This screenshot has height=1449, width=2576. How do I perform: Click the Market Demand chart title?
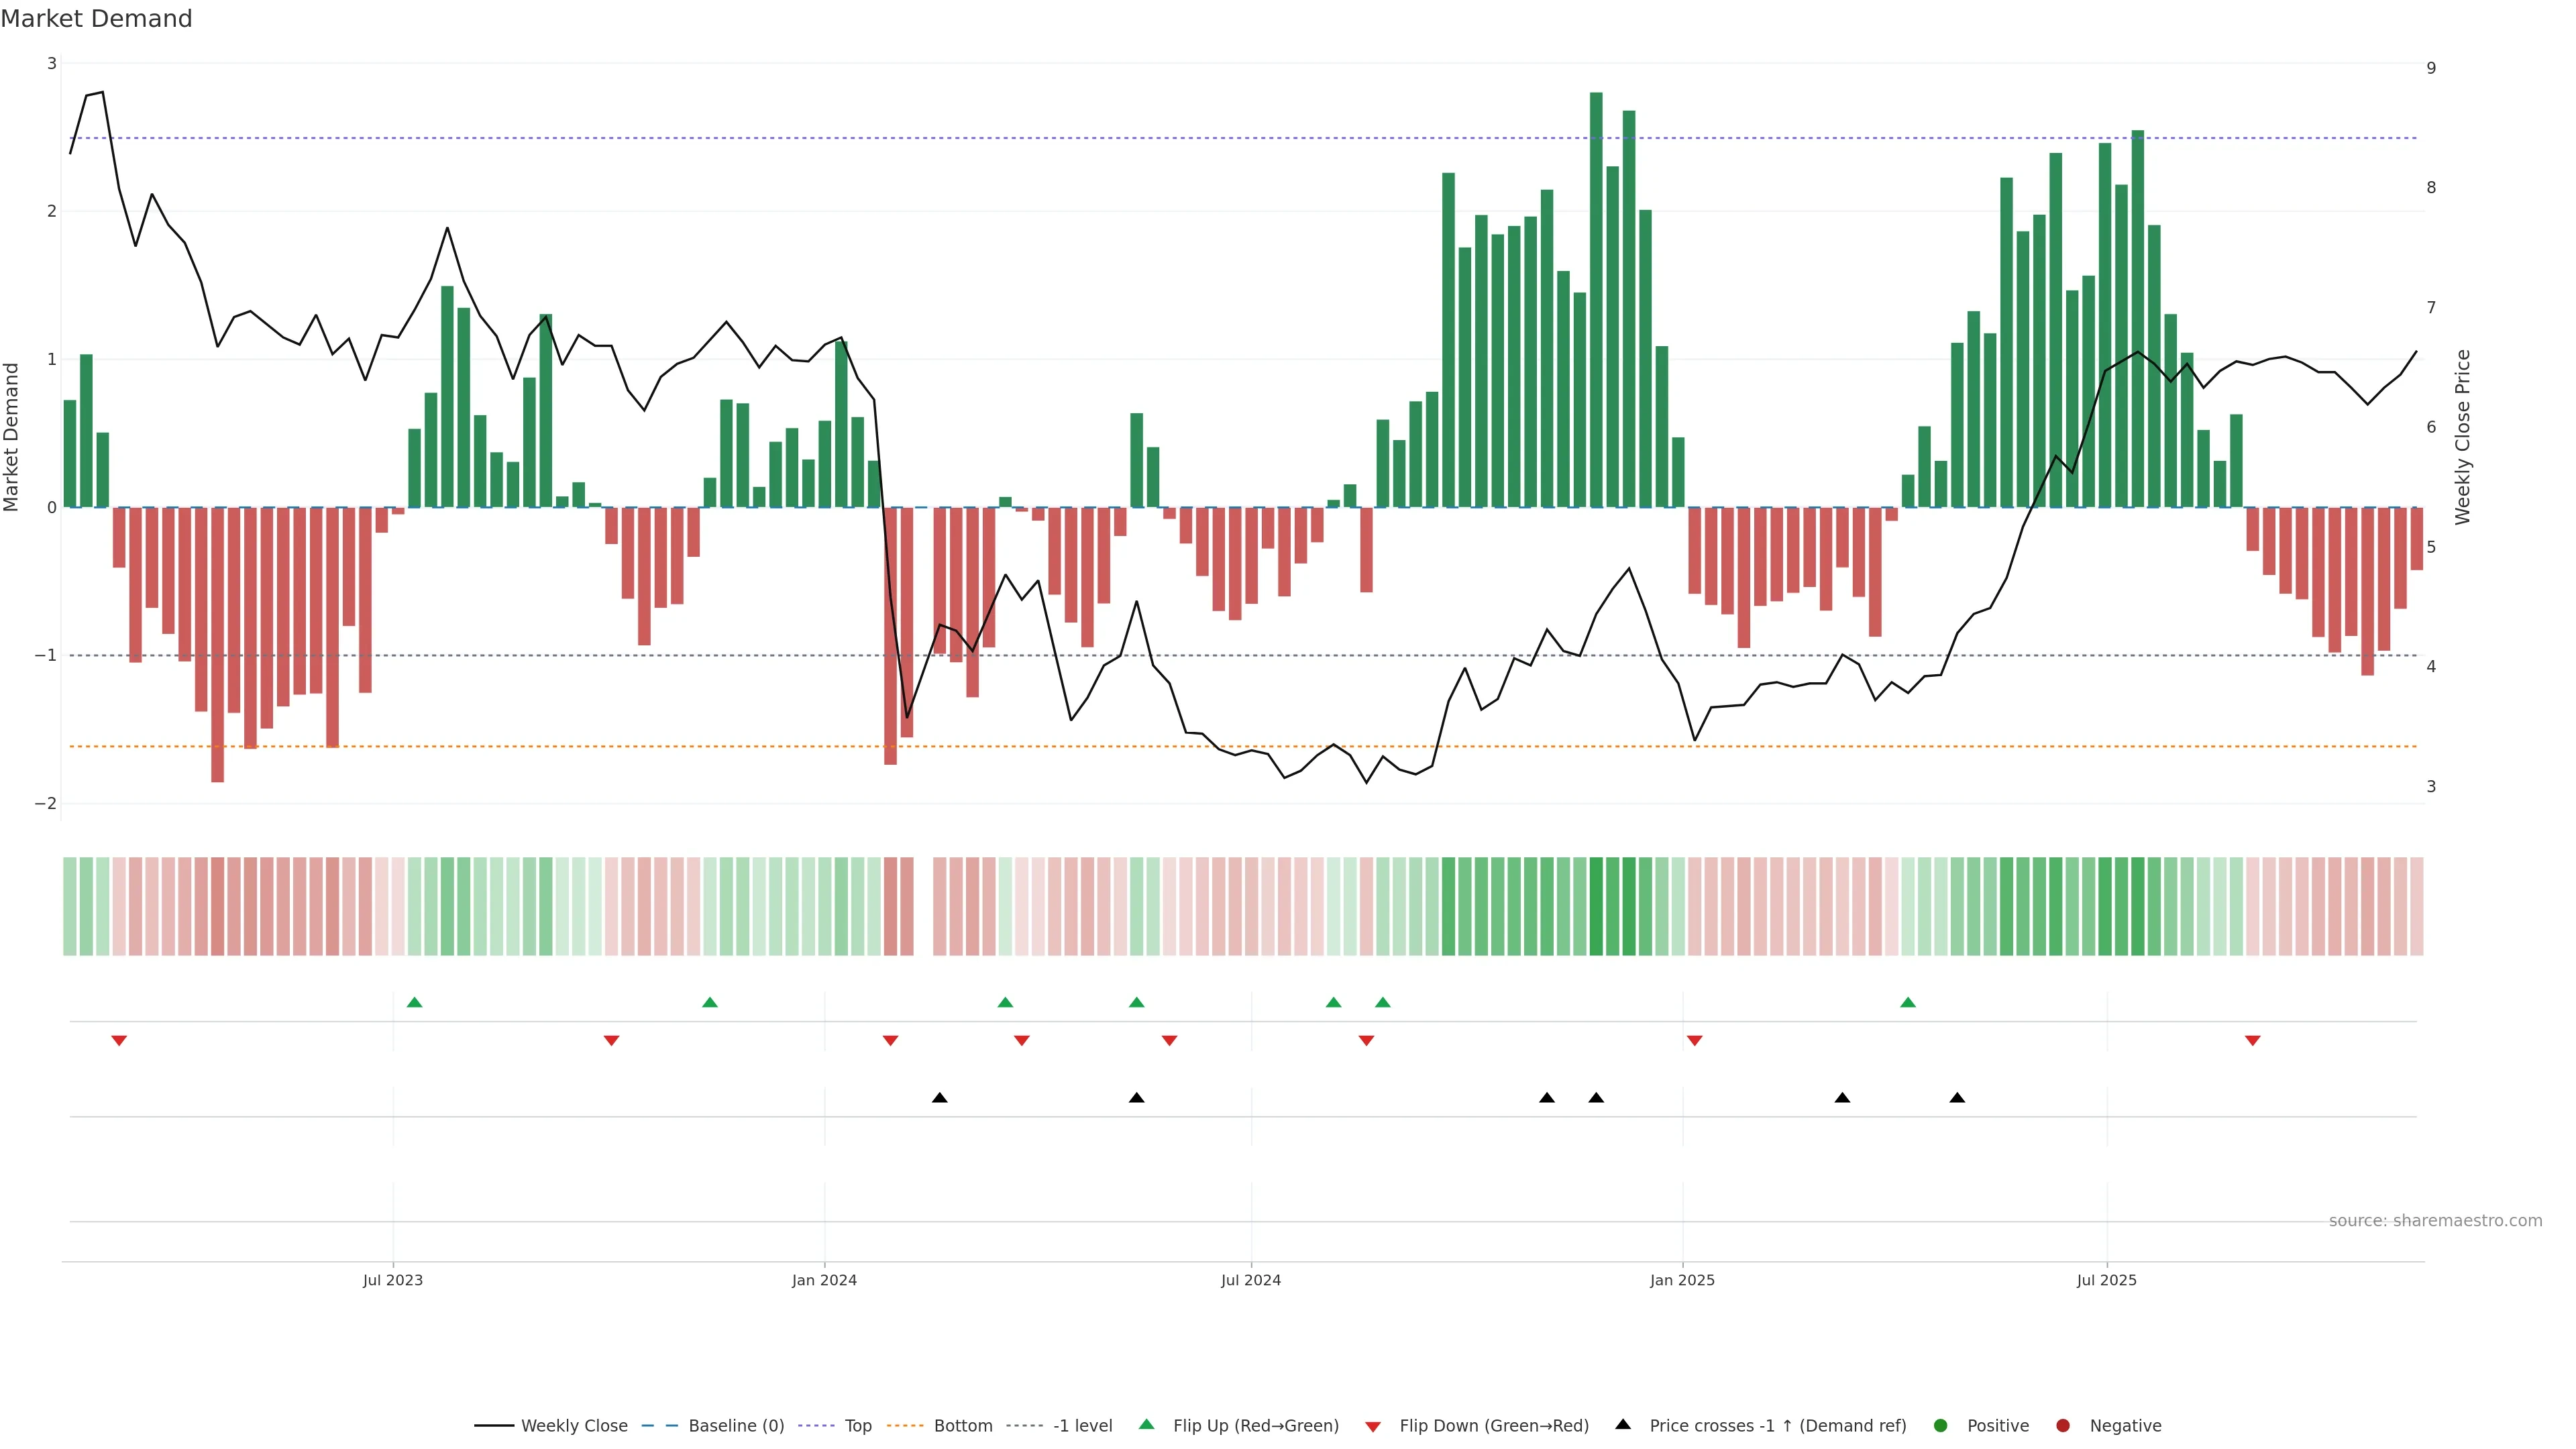point(96,19)
